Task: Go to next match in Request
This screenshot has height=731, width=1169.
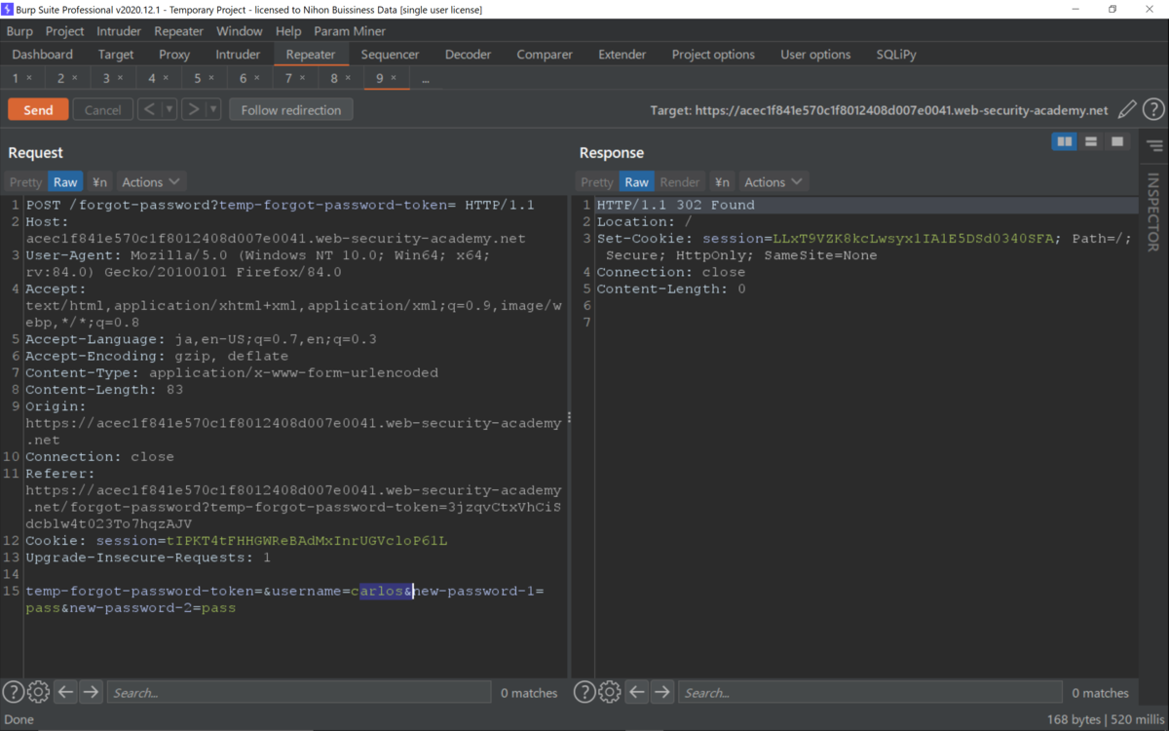Action: point(91,692)
